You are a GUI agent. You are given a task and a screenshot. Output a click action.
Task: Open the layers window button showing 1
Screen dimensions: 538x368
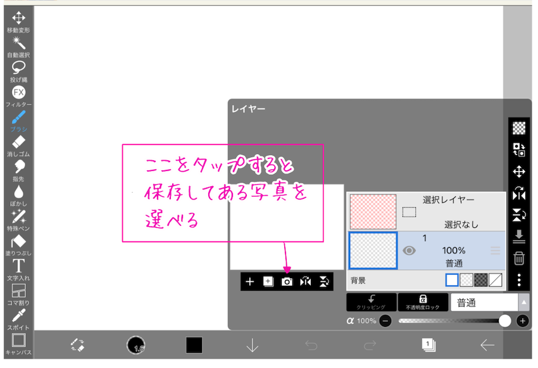pos(429,345)
